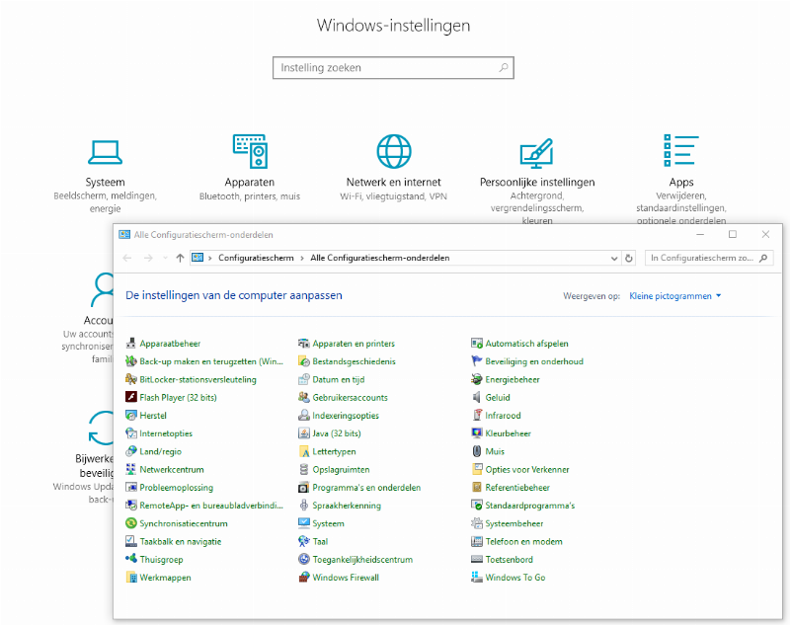Click the Infrarood icon
Viewport: 790px width, 625px height.
[x=477, y=415]
